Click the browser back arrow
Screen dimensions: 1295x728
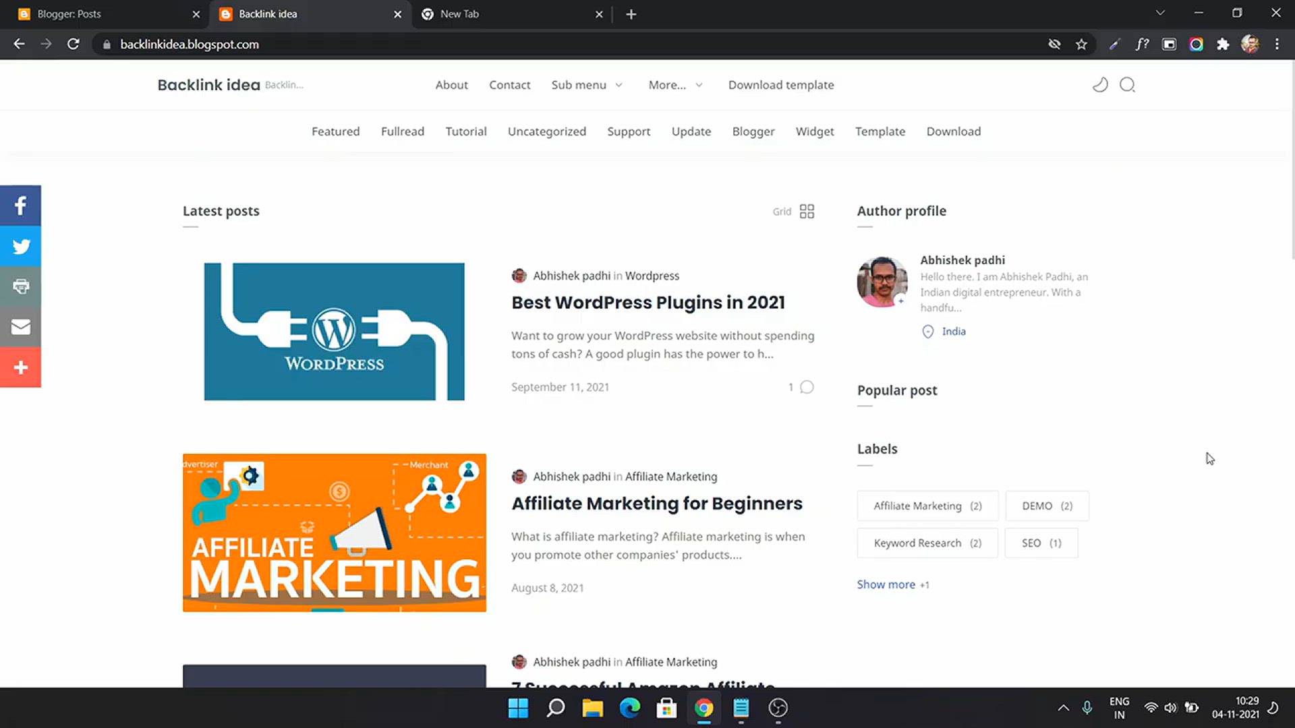point(19,44)
